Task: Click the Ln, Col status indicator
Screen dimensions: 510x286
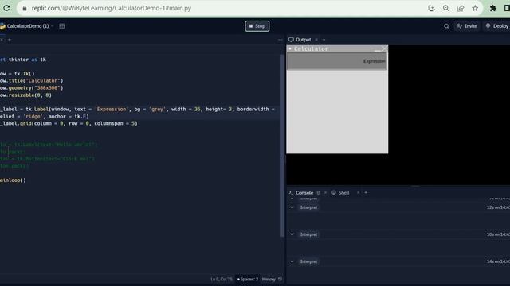Action: (x=222, y=279)
